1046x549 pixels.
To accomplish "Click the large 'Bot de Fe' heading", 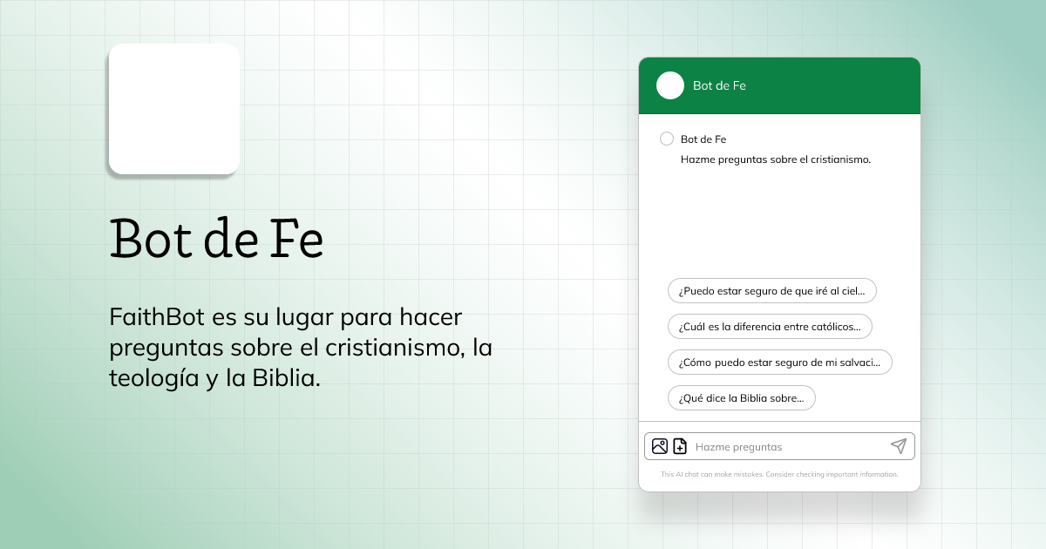I will coord(217,238).
